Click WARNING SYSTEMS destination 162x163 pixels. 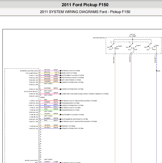click(x=68, y=126)
